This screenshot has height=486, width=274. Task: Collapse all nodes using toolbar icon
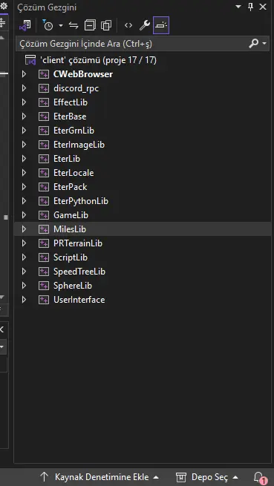click(90, 25)
